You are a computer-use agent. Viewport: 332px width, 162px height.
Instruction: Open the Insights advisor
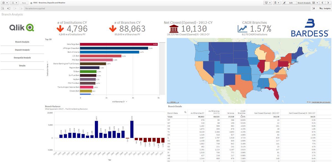tap(325, 8)
